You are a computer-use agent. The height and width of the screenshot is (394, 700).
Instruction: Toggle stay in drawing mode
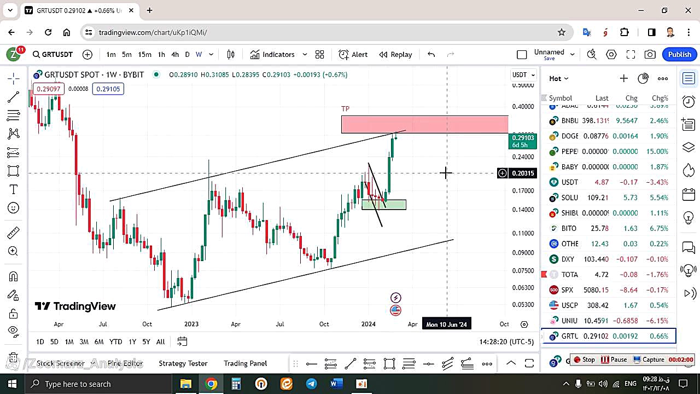click(x=14, y=295)
